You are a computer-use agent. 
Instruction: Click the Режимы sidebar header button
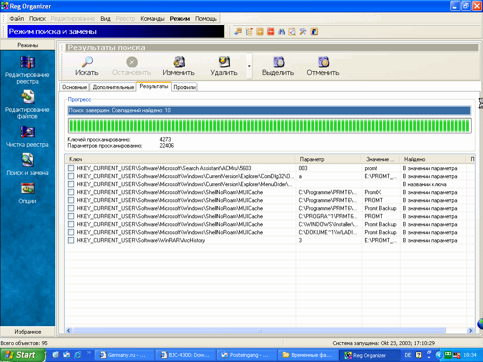click(28, 45)
